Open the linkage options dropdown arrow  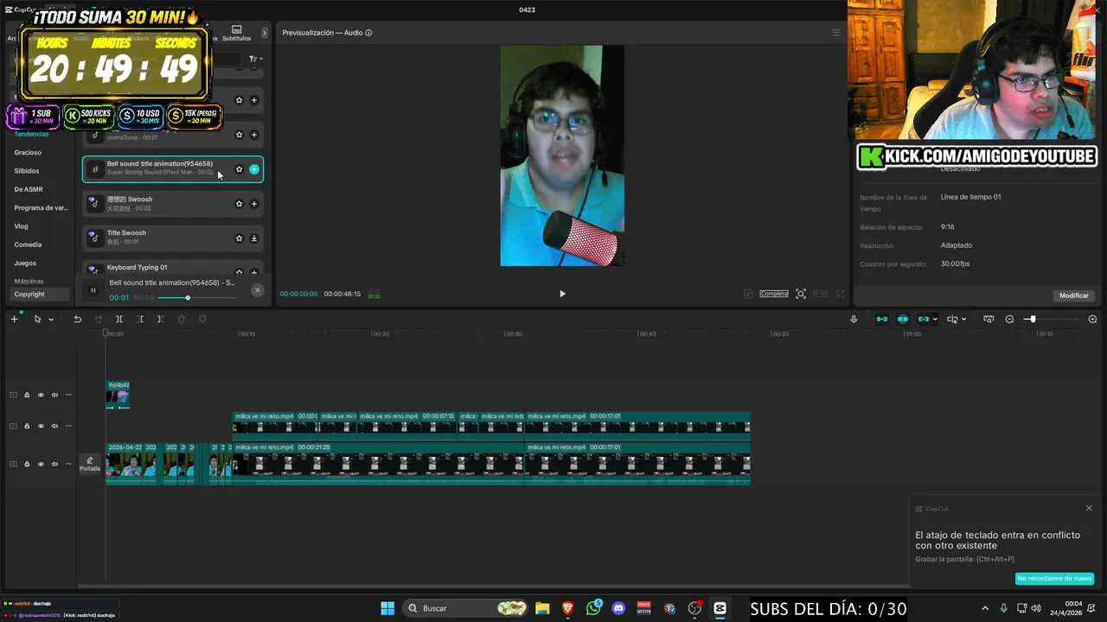pyautogui.click(x=935, y=320)
